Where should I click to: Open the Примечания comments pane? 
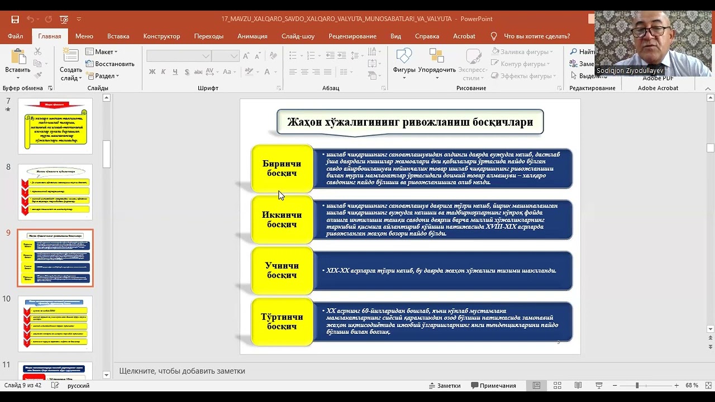click(493, 386)
